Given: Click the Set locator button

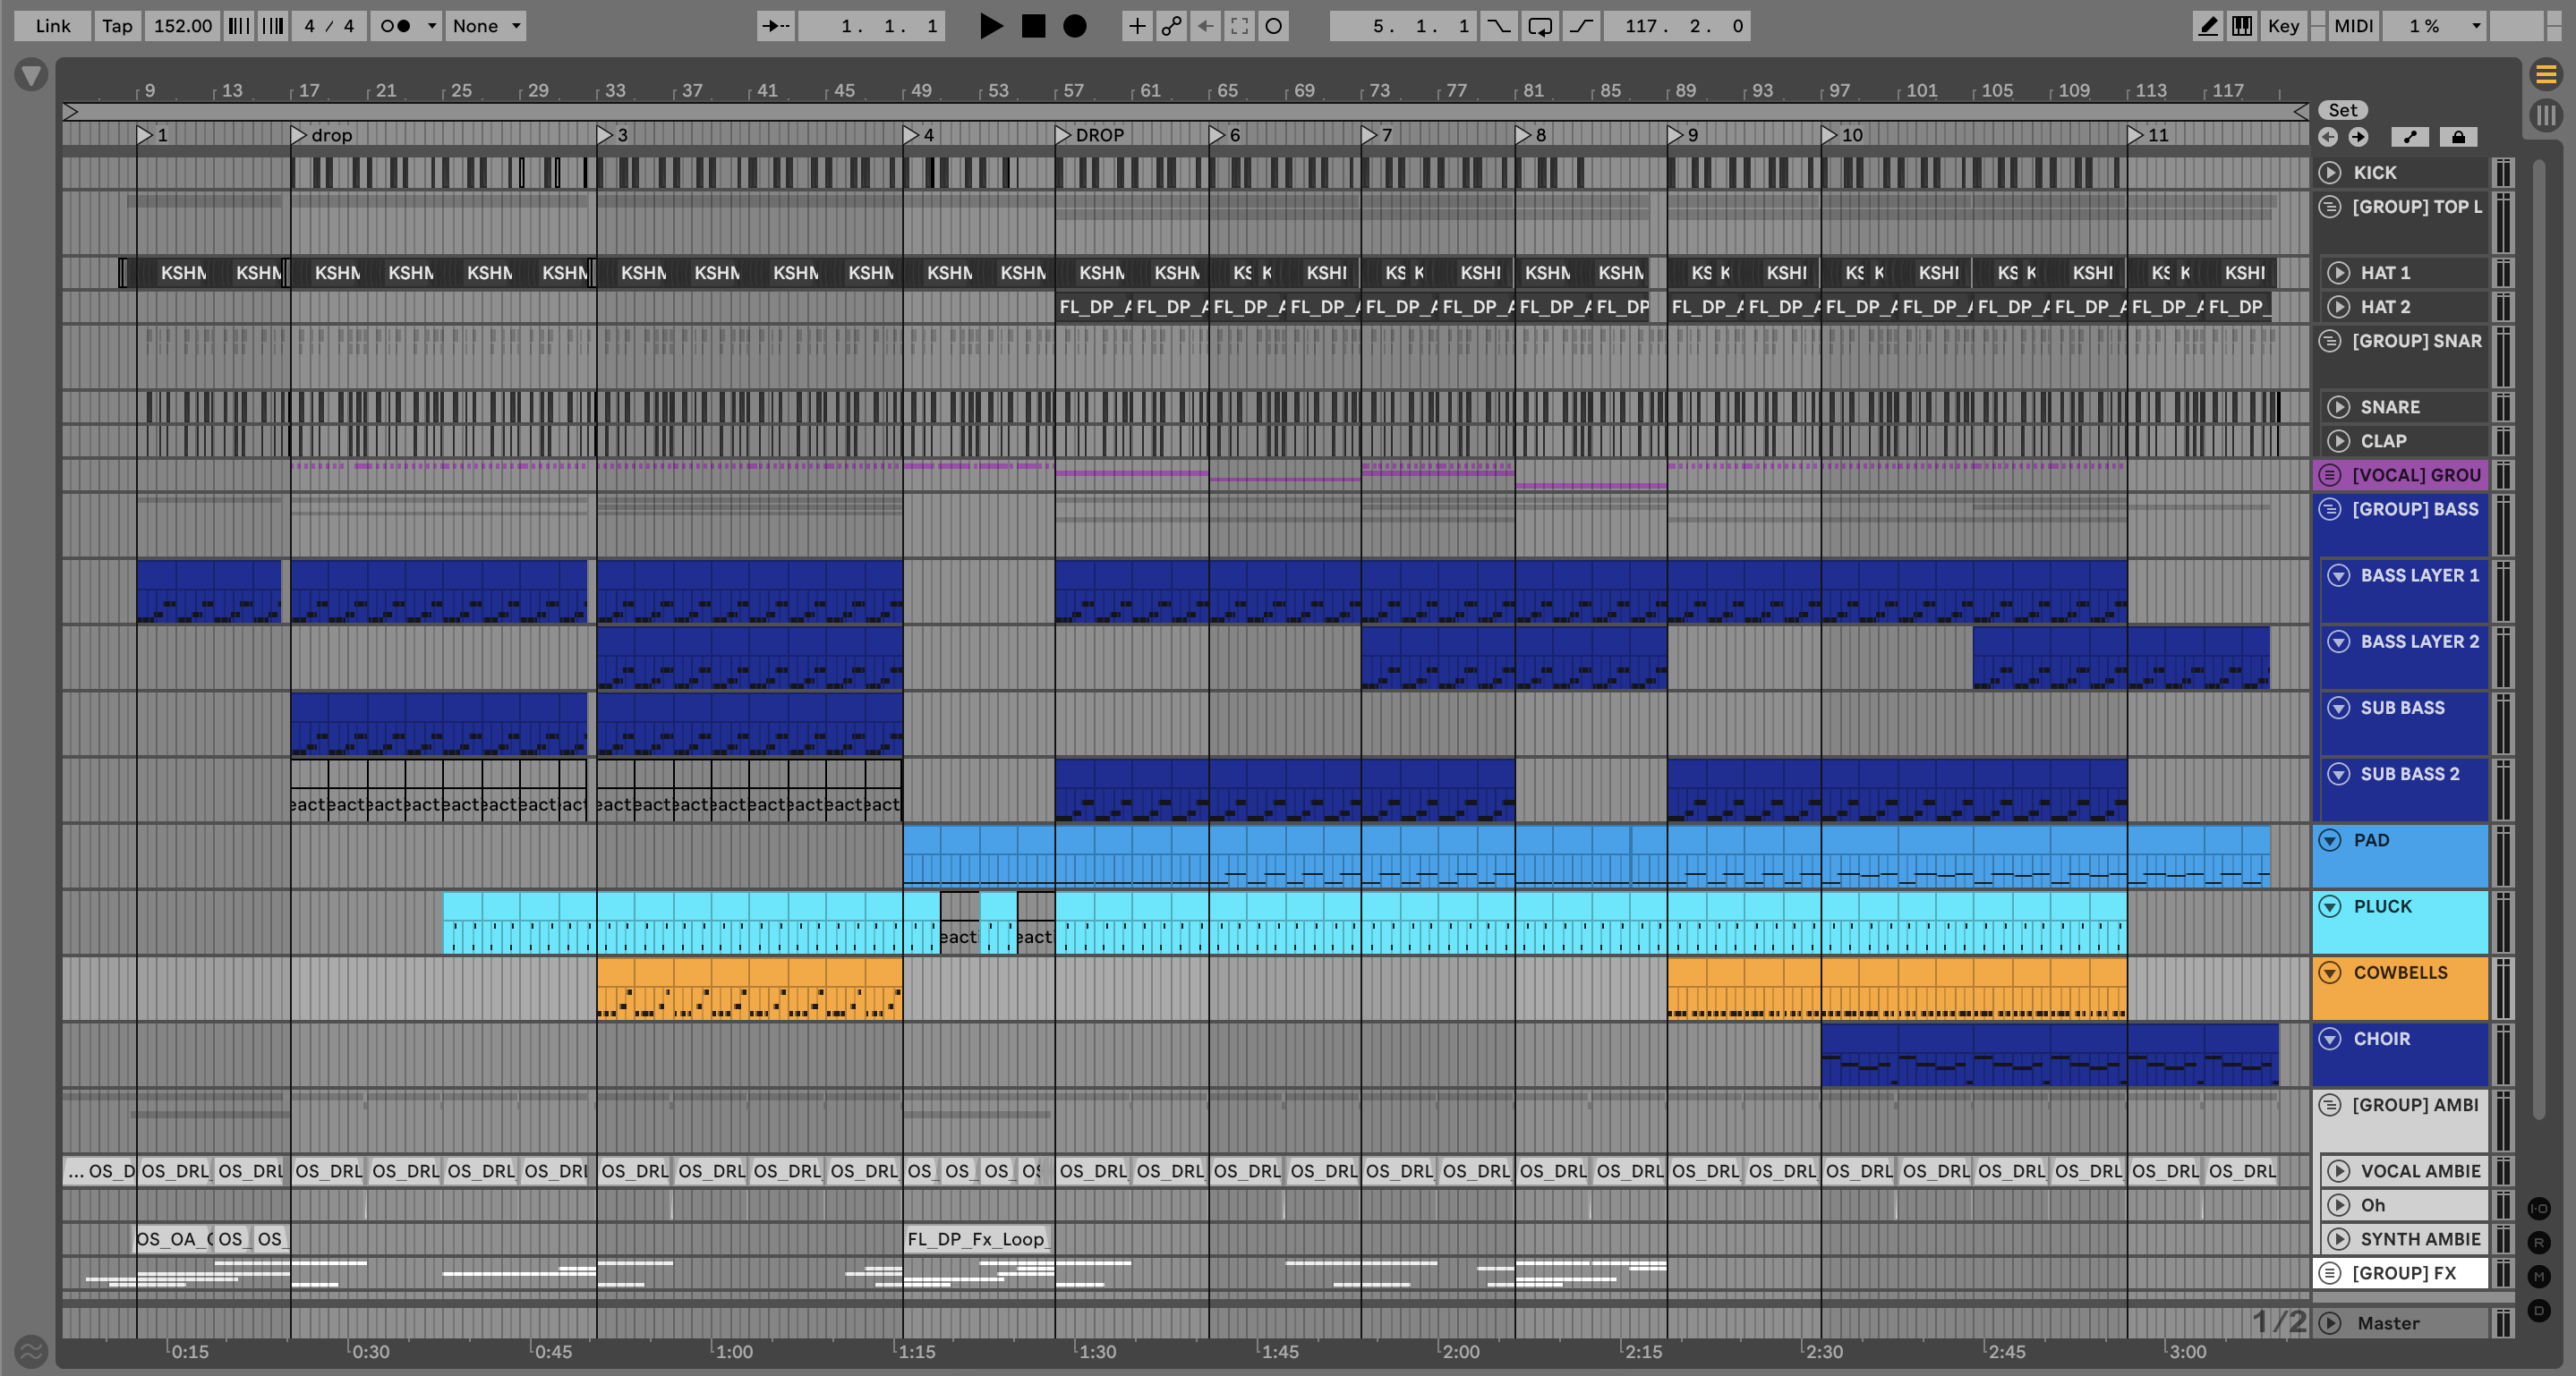Looking at the screenshot, I should click(x=2342, y=110).
